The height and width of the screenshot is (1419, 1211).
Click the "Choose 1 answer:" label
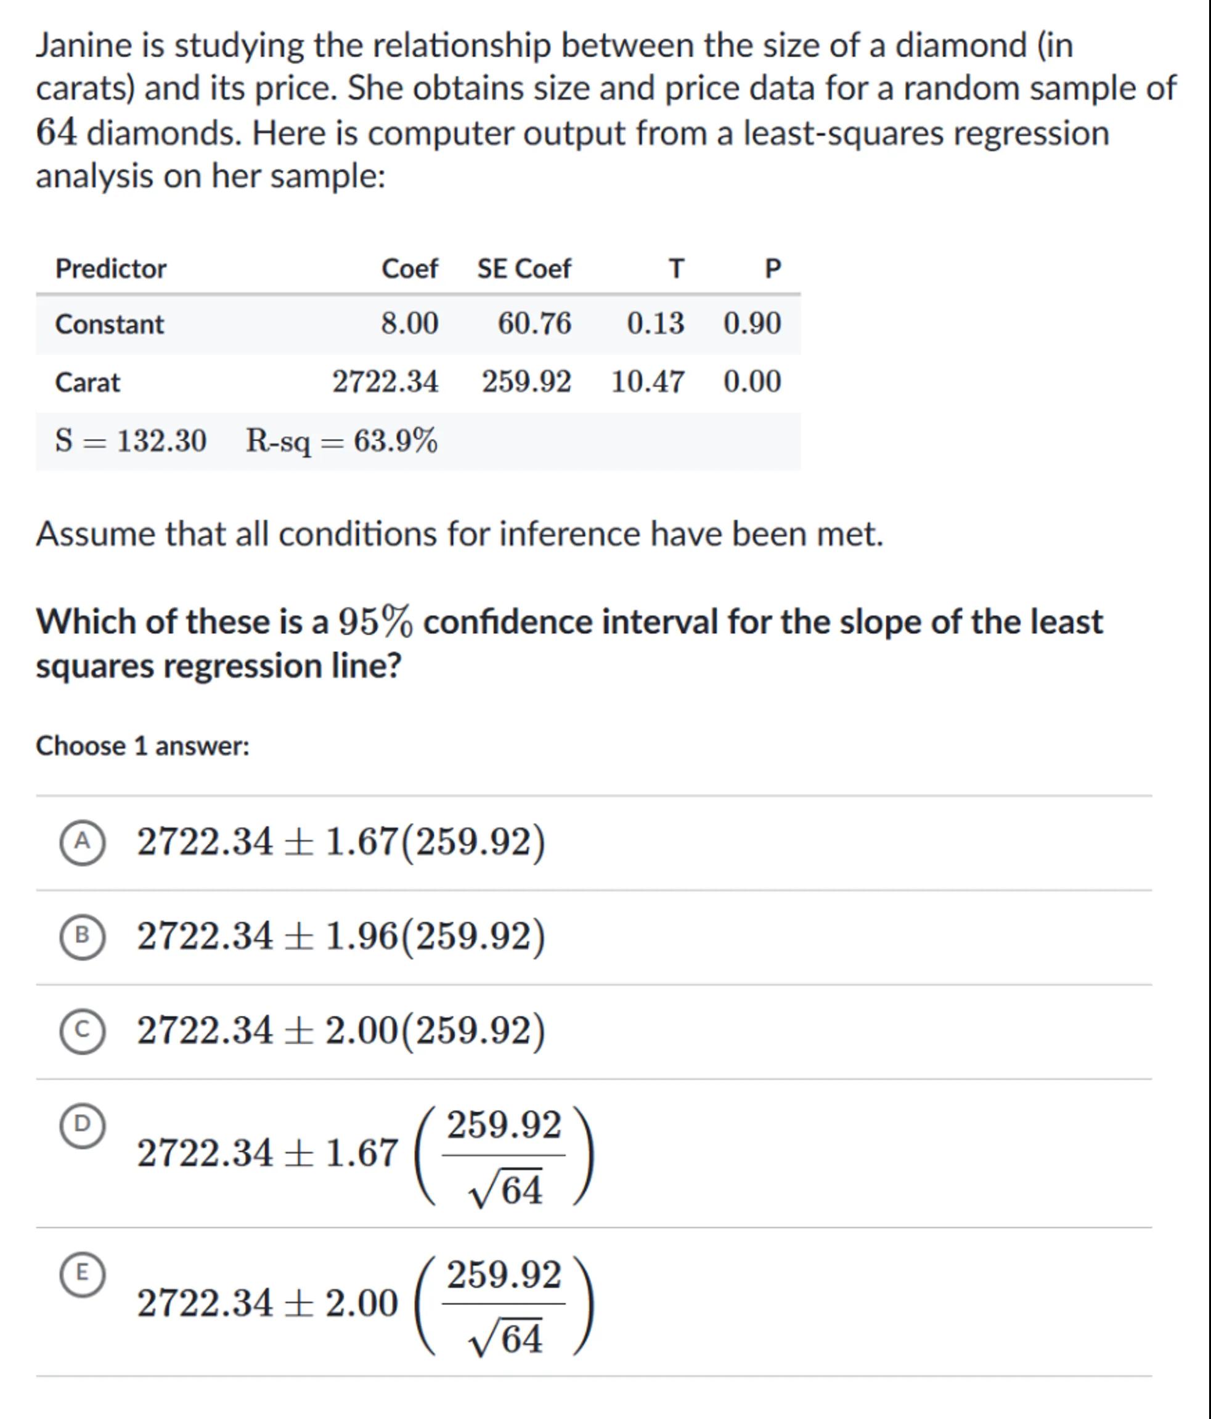click(x=142, y=746)
